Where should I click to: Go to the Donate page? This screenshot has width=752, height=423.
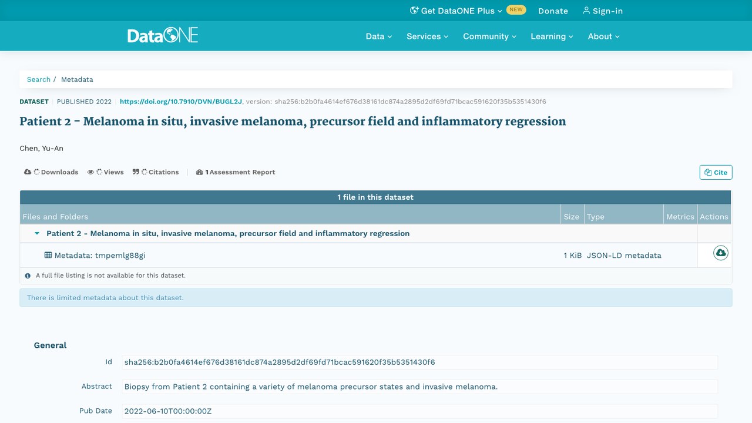pos(553,11)
